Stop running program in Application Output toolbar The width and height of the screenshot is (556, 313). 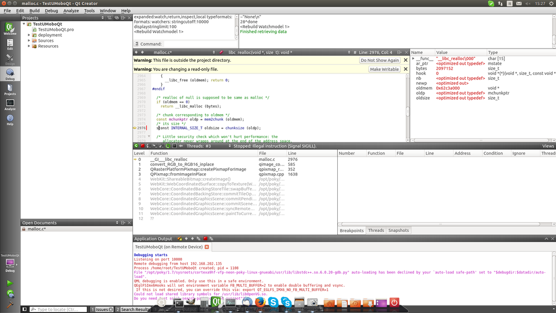tap(205, 238)
